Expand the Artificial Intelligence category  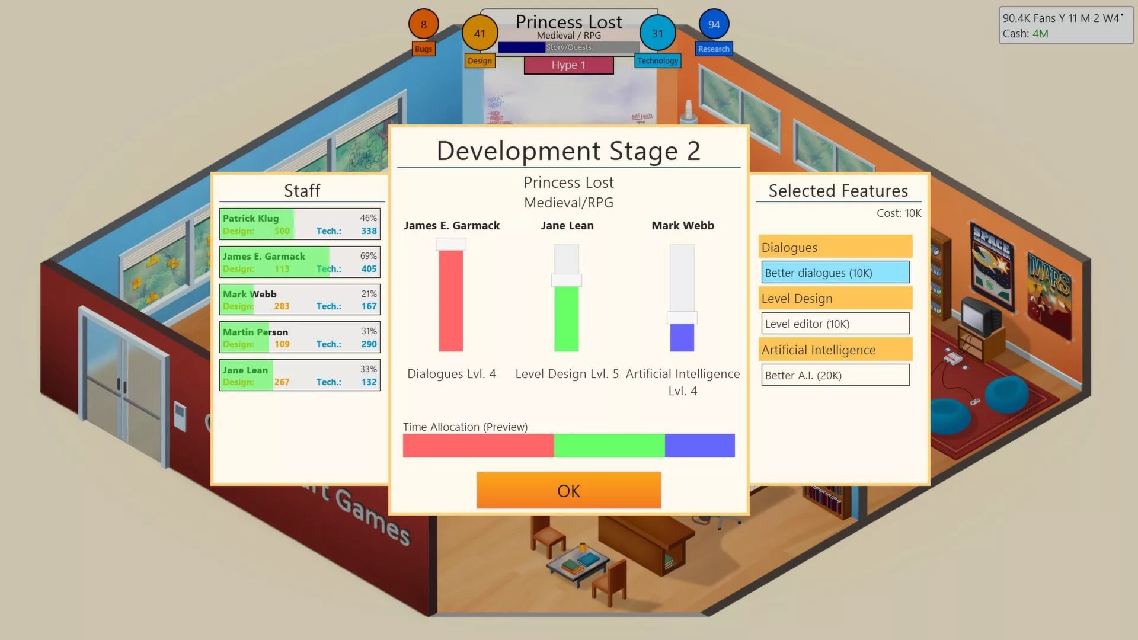[x=835, y=349]
